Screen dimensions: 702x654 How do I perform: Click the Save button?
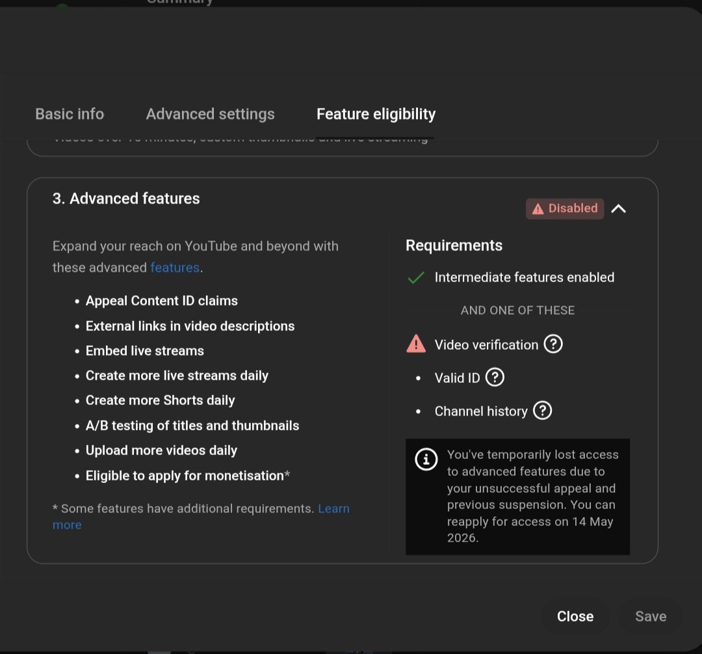[x=651, y=616]
